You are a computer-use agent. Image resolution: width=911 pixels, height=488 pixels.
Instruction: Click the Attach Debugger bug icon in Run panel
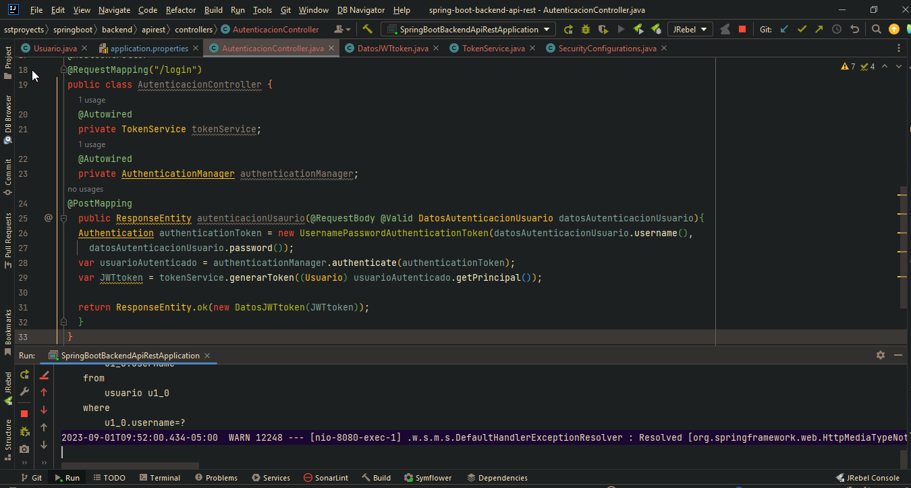tap(24, 431)
